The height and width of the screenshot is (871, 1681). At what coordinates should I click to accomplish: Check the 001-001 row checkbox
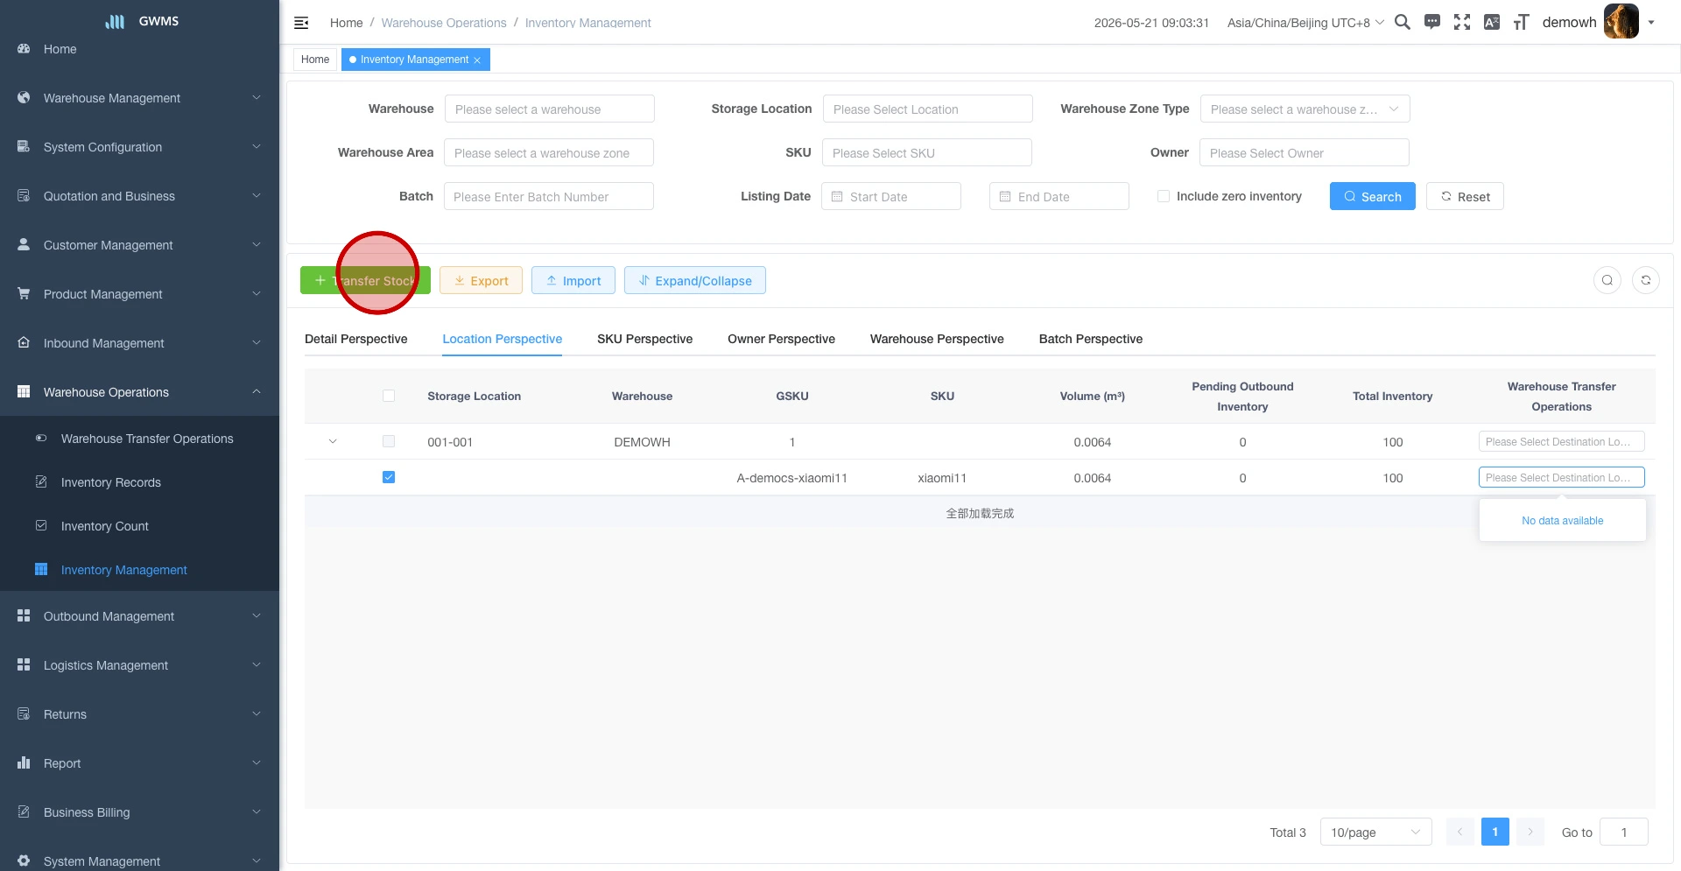tap(389, 442)
